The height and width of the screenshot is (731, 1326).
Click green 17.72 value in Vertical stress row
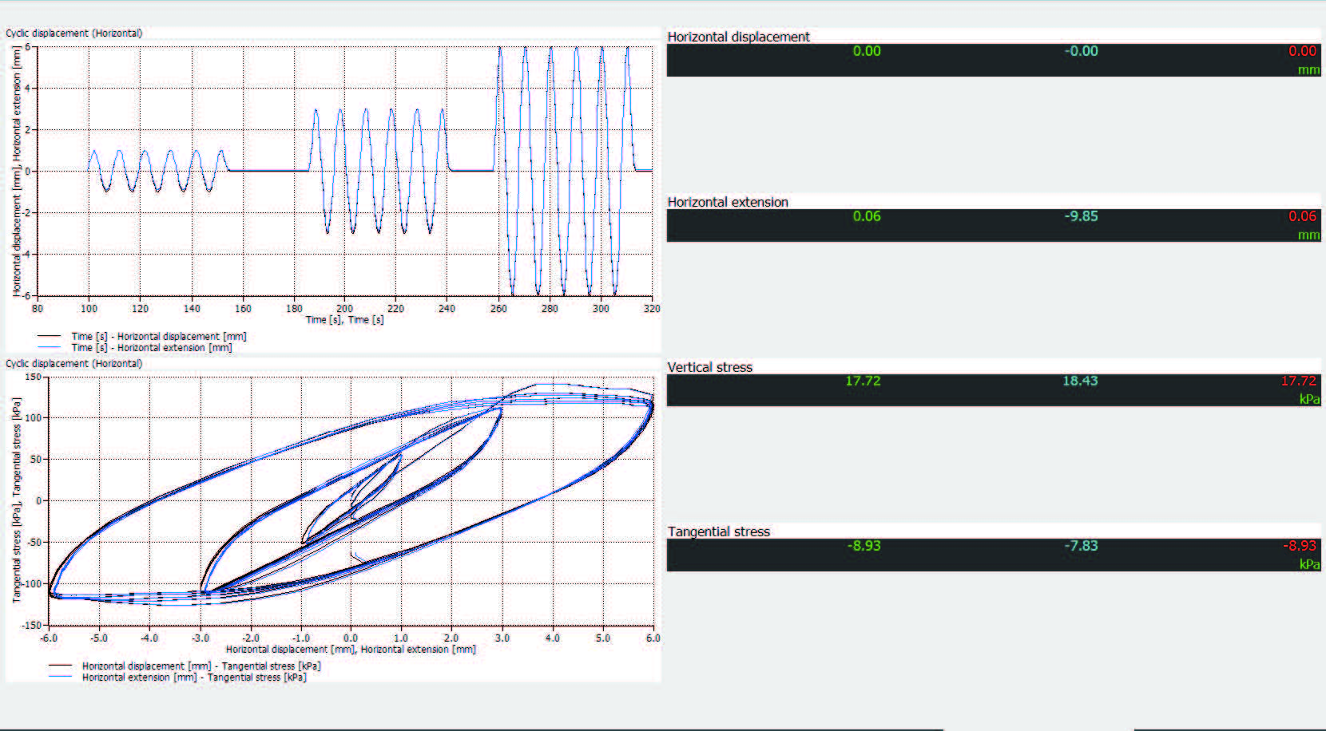click(x=863, y=381)
